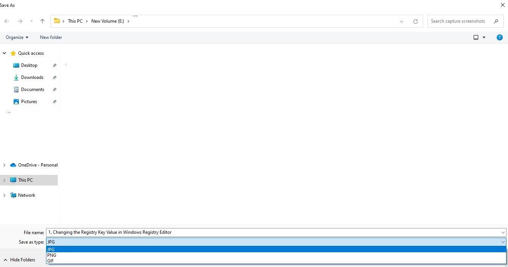The height and width of the screenshot is (267, 508).
Task: Select GIF from the file type list
Action: tap(51, 261)
